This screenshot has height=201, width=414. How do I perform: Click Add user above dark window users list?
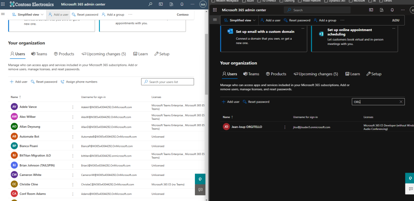click(230, 102)
